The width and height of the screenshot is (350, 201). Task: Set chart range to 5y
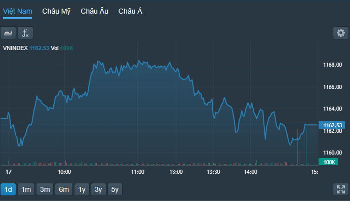[115, 189]
